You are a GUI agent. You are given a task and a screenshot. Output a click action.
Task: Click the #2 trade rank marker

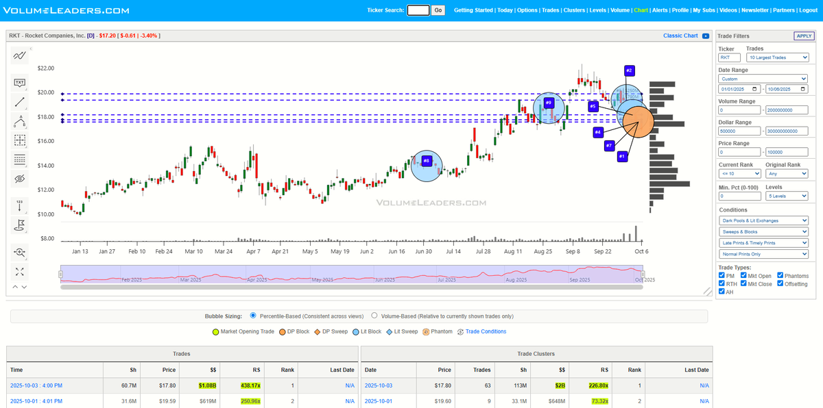(x=630, y=71)
